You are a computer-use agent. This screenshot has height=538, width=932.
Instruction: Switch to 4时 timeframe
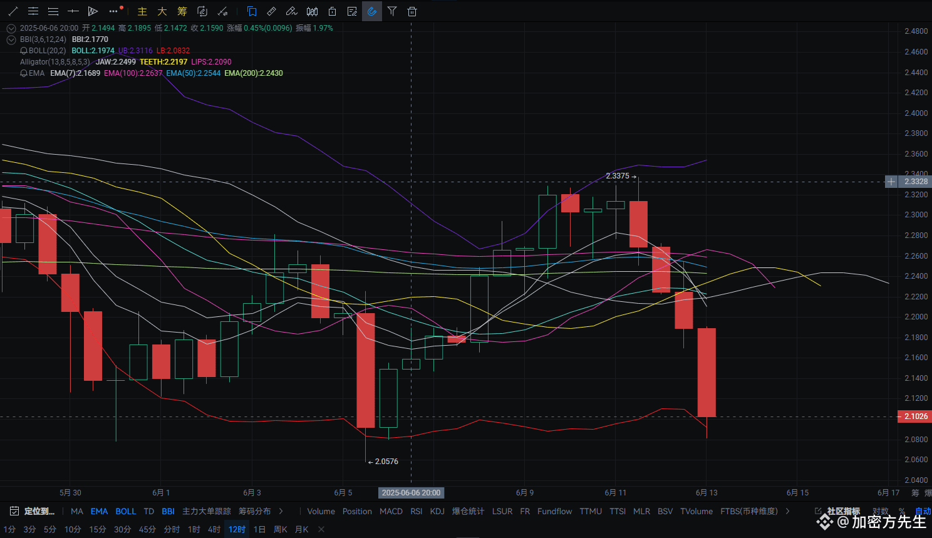tap(214, 529)
